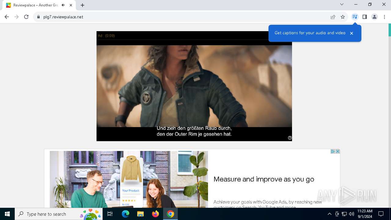The height and width of the screenshot is (220, 391).
Task: Launch Microsoft Edge from the taskbar
Action: tap(126, 214)
